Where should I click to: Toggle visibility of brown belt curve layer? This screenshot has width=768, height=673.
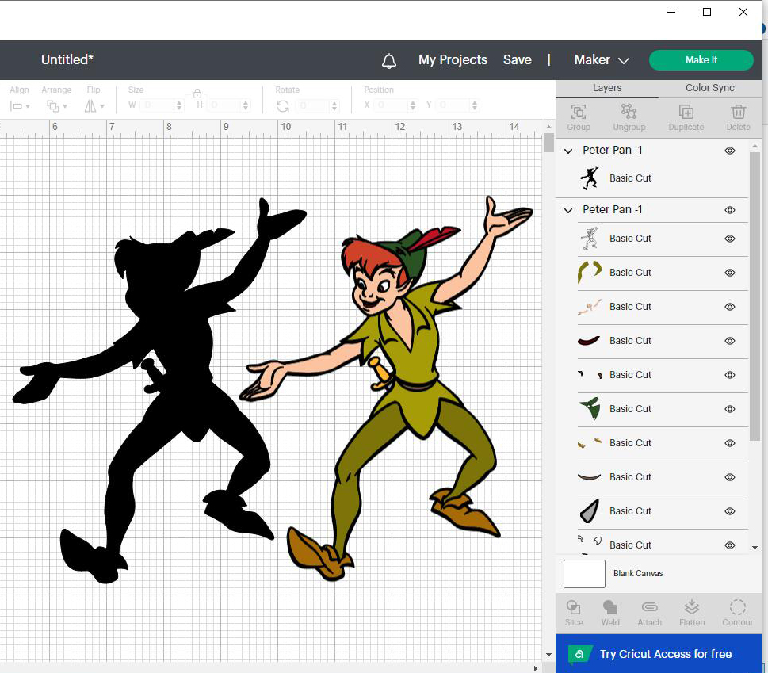[730, 477]
